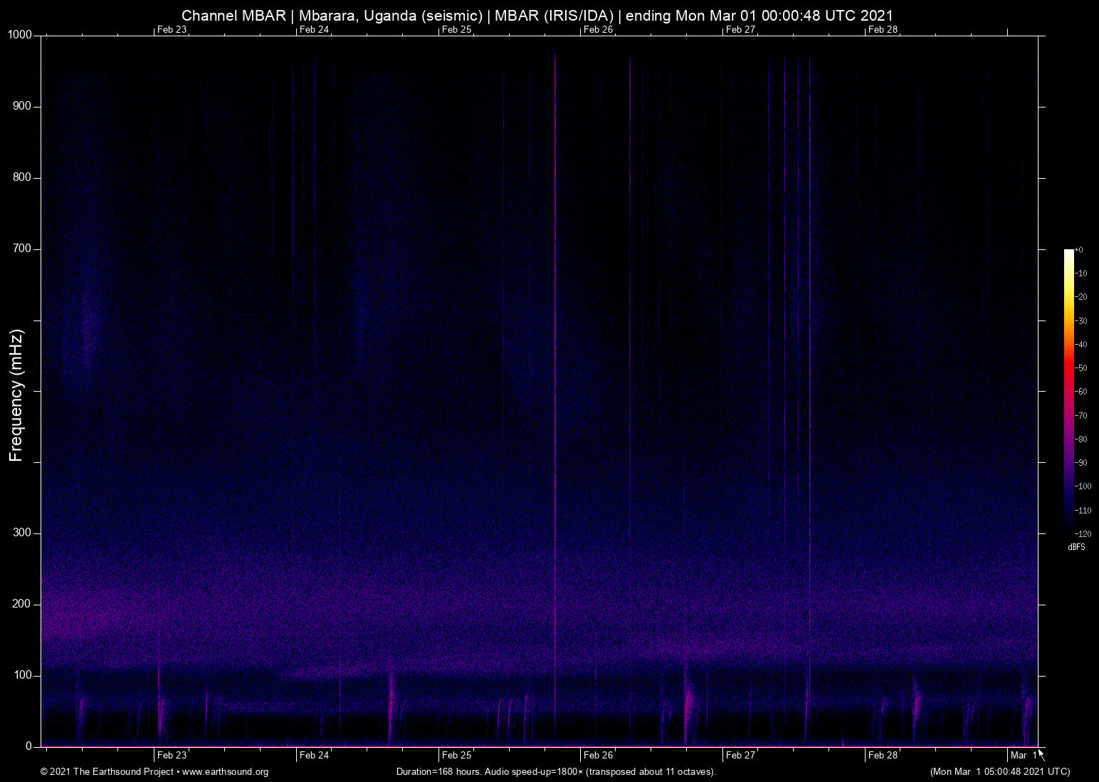This screenshot has height=782, width=1099.
Task: Select the Feb 24 date label
Action: pyautogui.click(x=313, y=755)
